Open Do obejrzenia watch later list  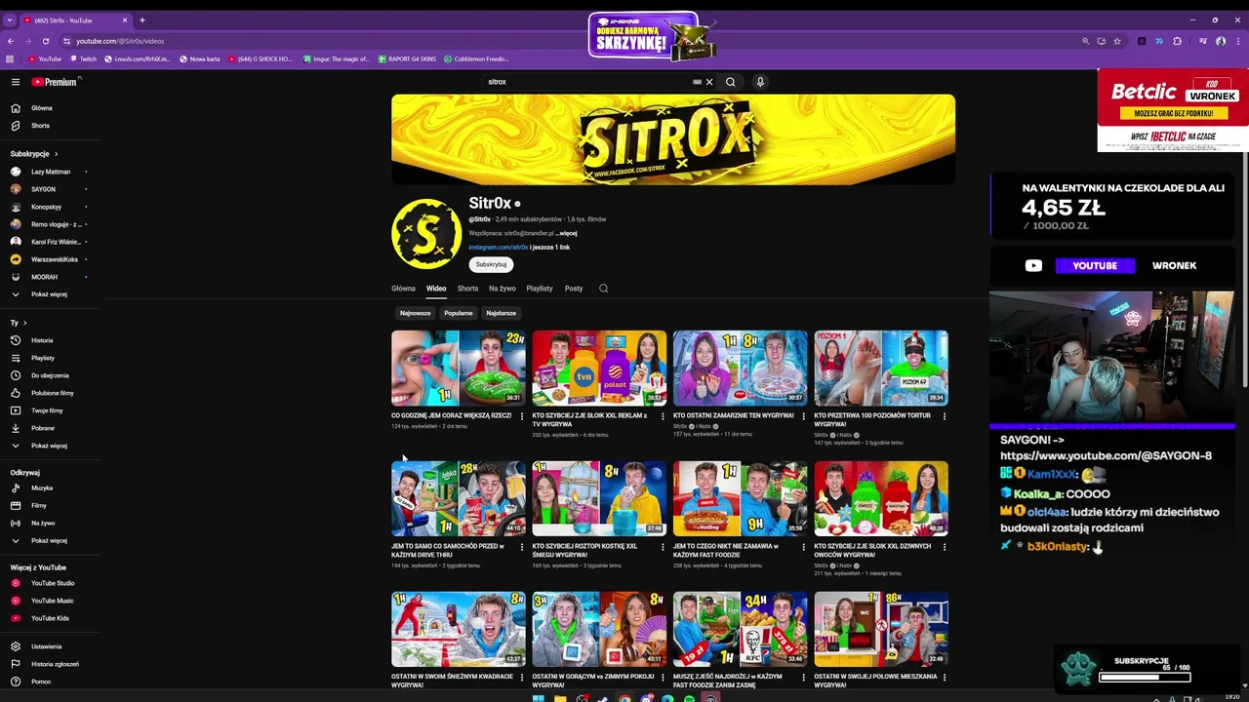tap(48, 375)
